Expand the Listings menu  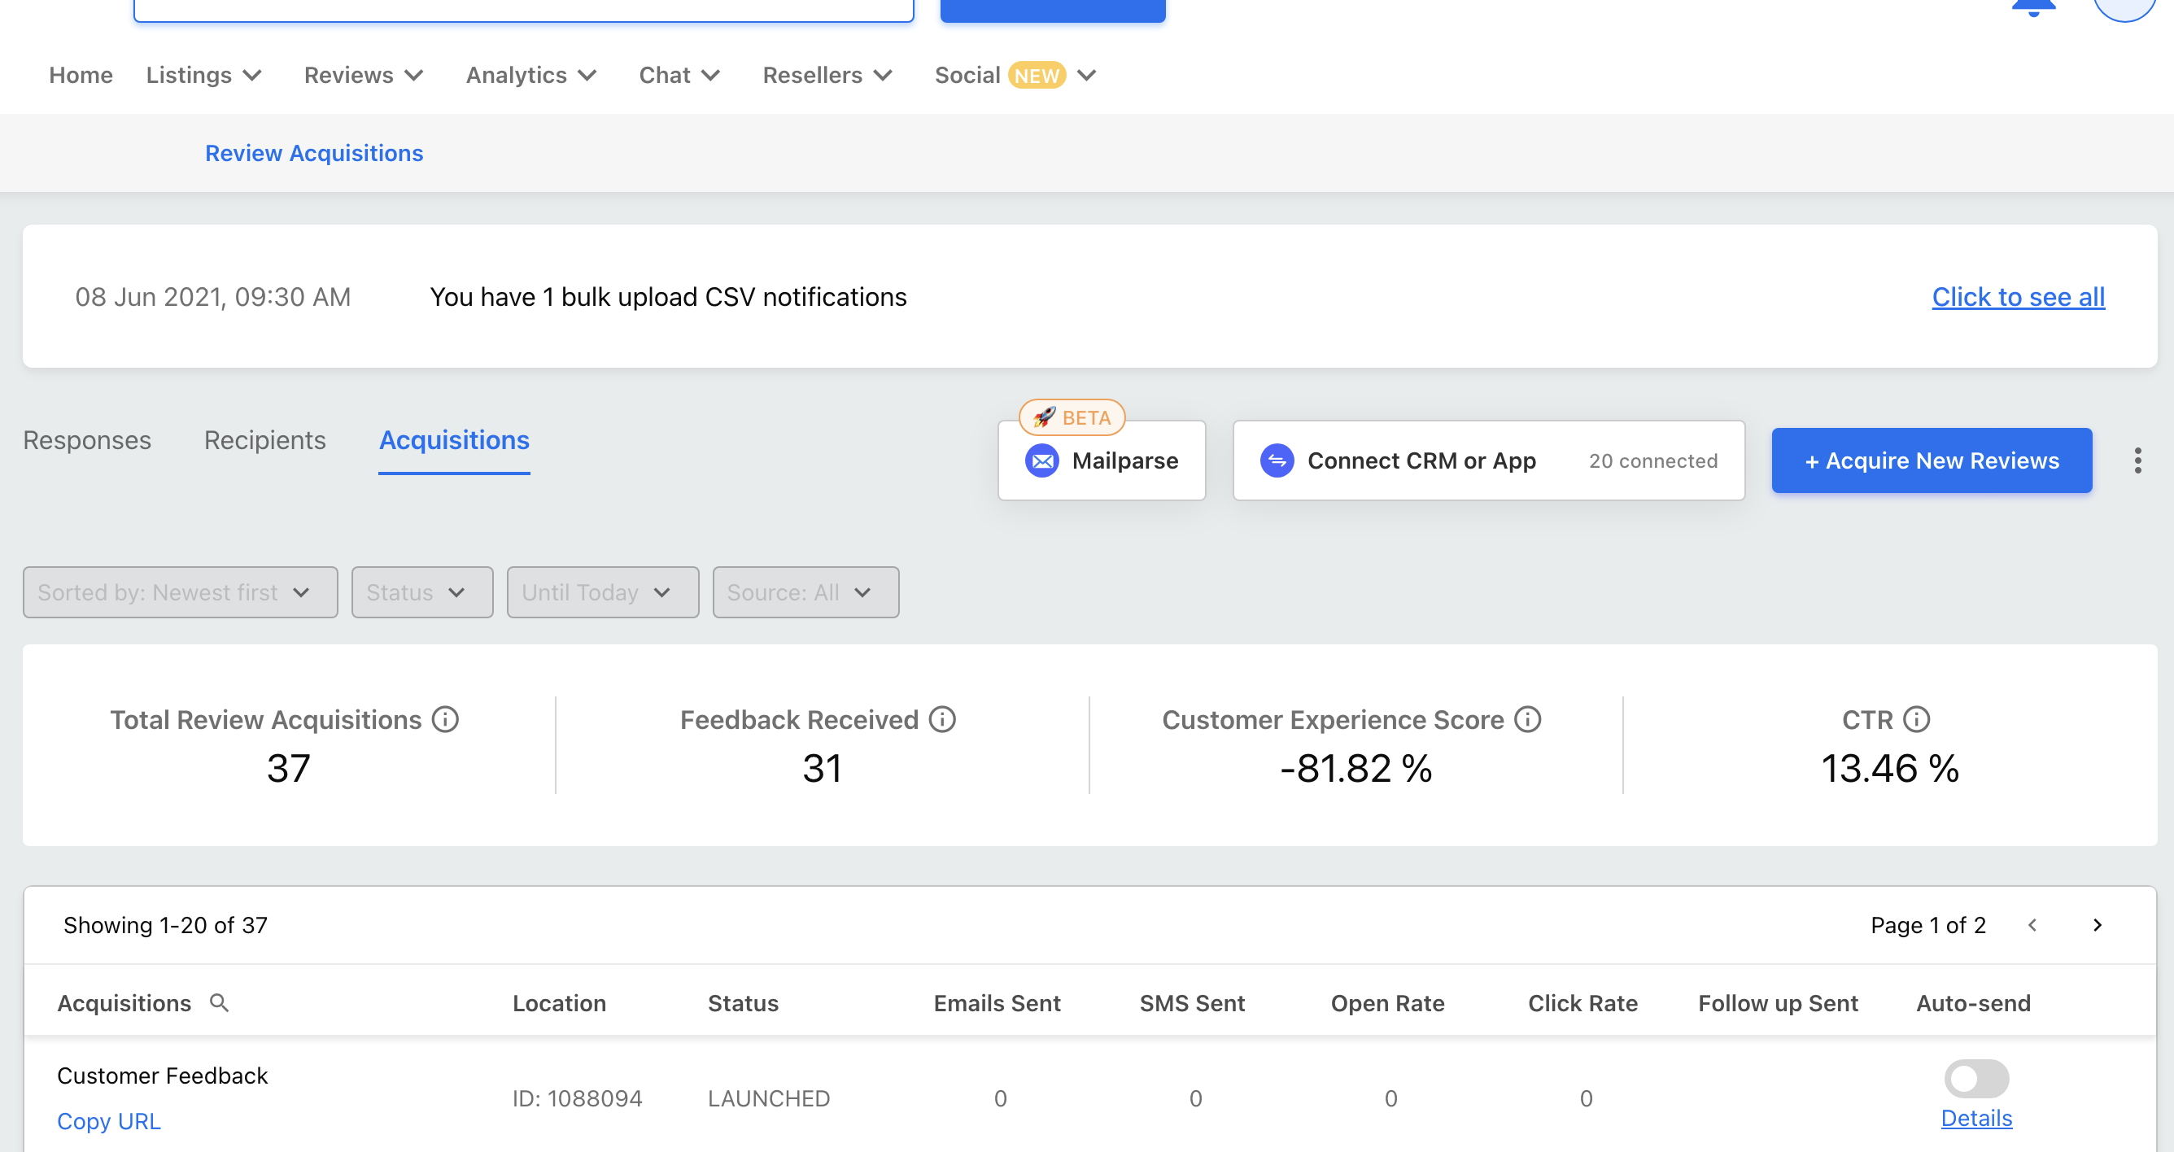203,75
